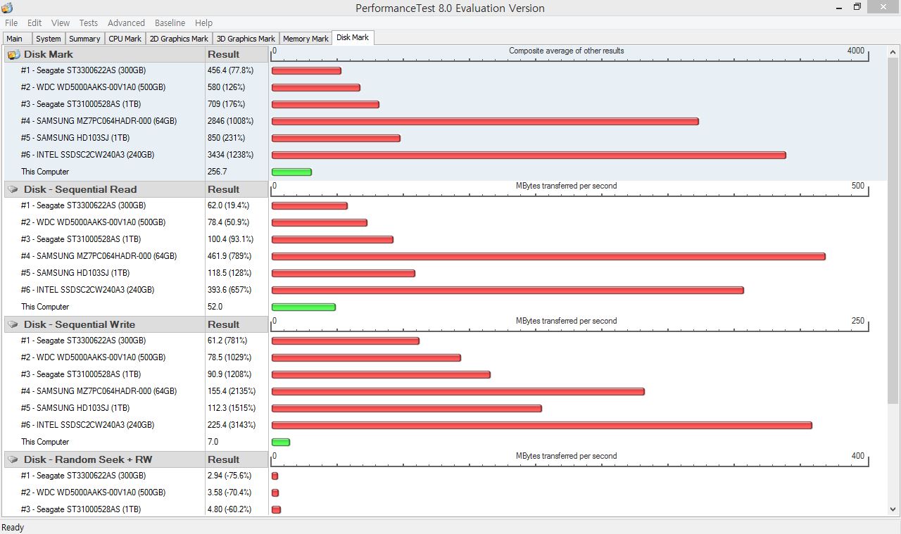The width and height of the screenshot is (901, 534).
Task: Click Sequential Read result 393.6 (657%)
Action: 230,290
